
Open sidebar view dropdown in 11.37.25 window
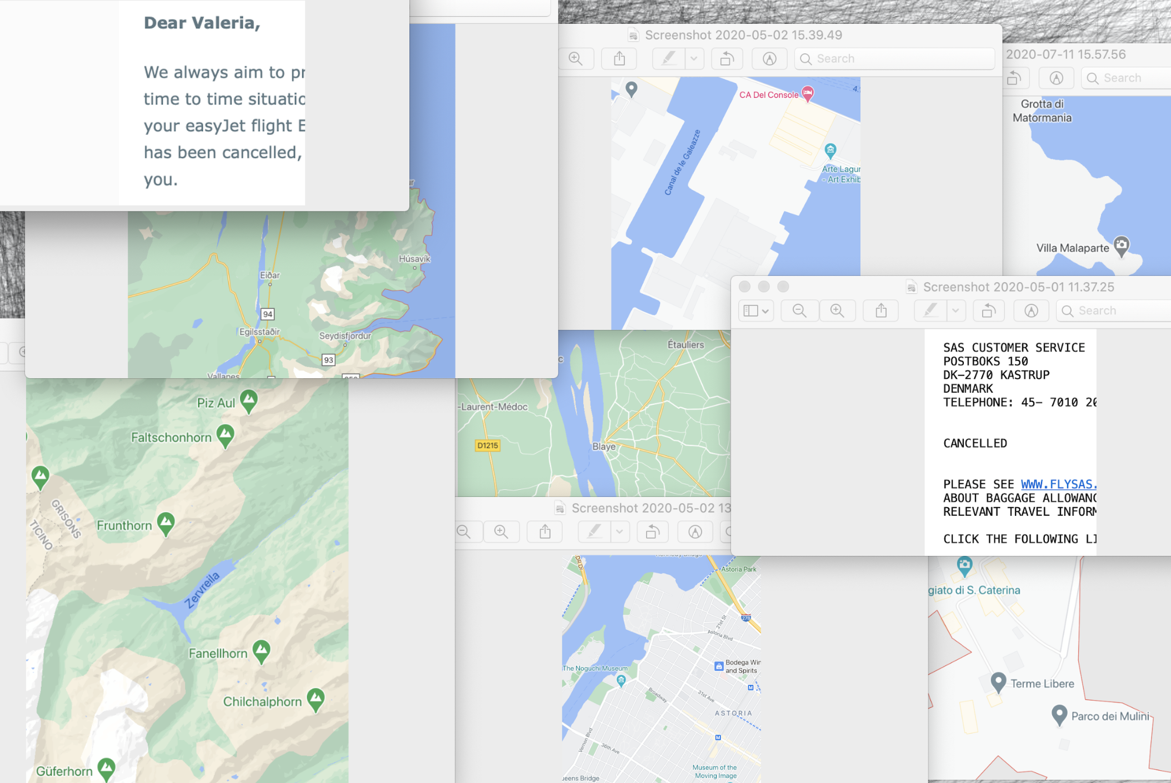(x=755, y=310)
